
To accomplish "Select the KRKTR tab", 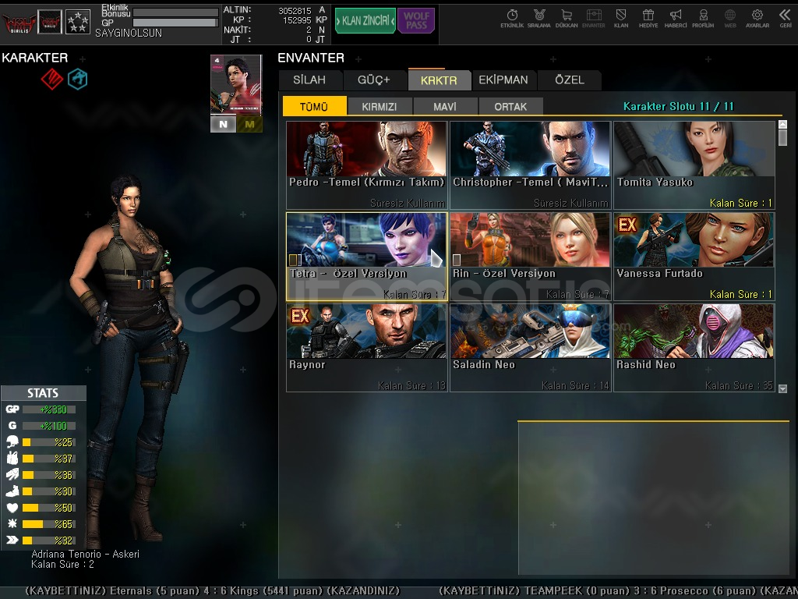I will pos(439,80).
